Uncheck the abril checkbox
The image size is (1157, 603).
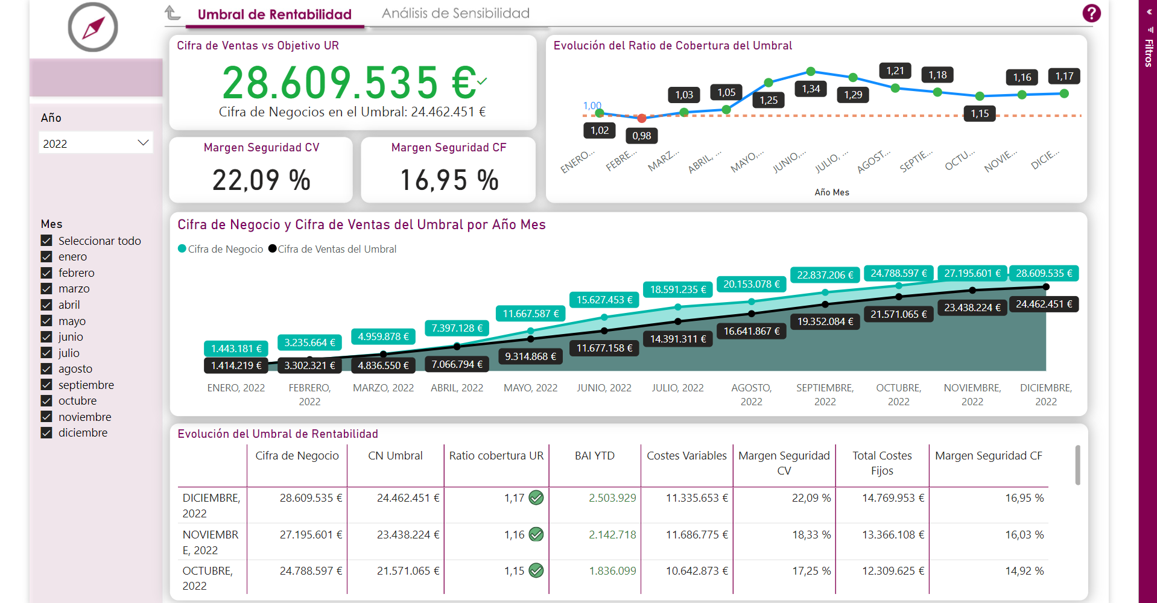coord(46,305)
